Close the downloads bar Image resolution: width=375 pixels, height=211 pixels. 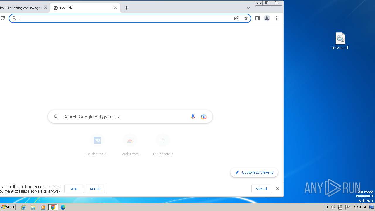(277, 189)
